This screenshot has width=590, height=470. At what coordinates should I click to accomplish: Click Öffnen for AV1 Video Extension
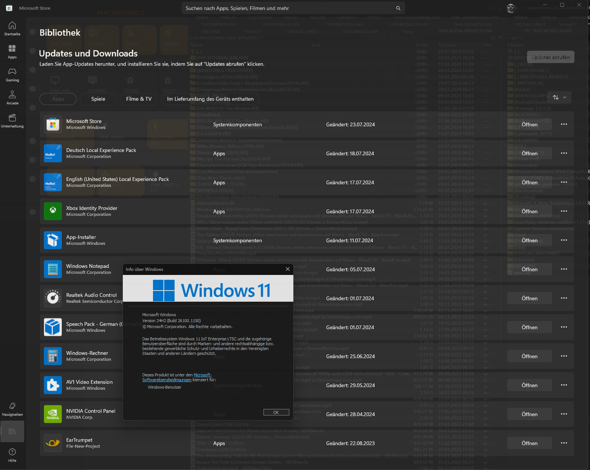tap(529, 385)
